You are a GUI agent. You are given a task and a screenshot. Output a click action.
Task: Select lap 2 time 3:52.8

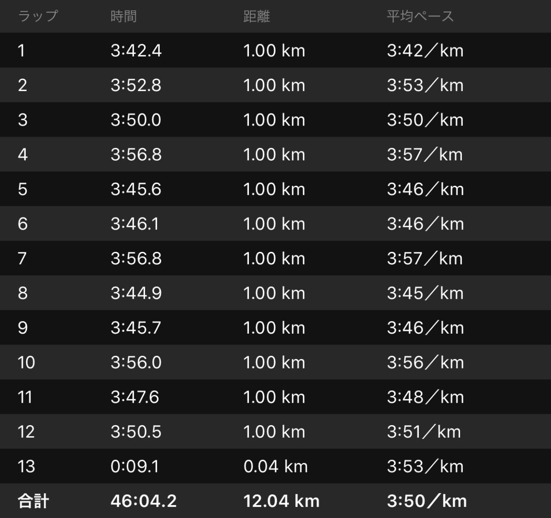pyautogui.click(x=136, y=85)
